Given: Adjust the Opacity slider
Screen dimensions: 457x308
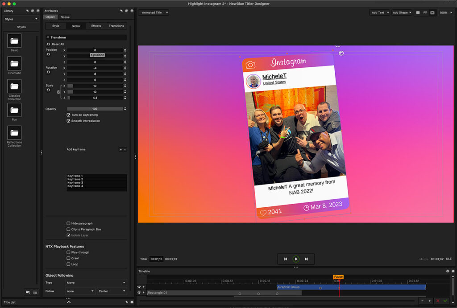Looking at the screenshot, I should (x=95, y=109).
